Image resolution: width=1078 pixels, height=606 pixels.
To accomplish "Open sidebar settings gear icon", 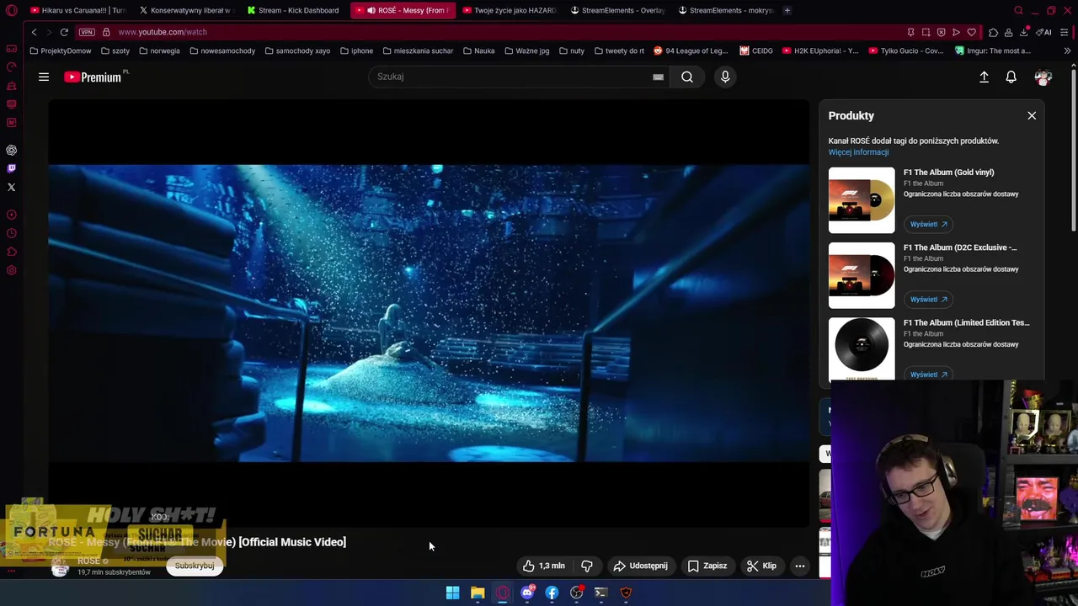I will (12, 270).
